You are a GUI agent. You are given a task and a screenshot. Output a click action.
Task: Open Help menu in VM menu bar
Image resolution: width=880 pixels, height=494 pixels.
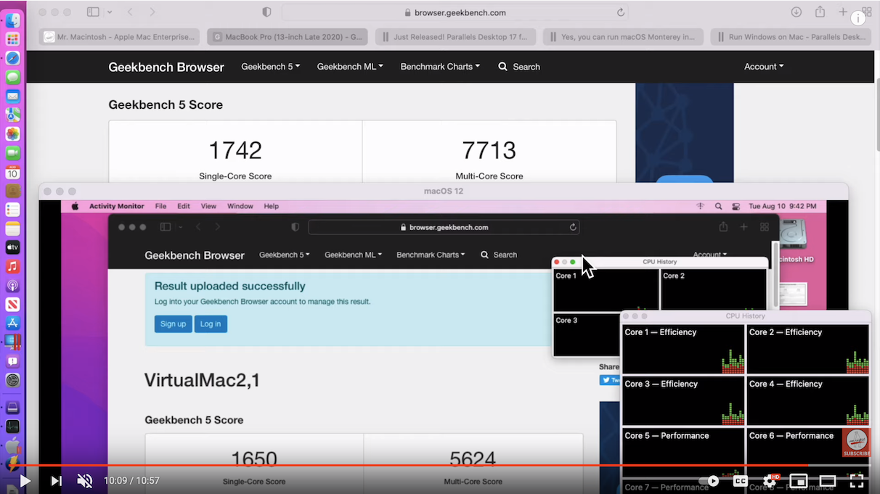coord(272,207)
